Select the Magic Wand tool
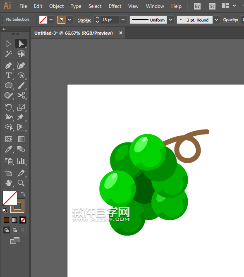 coord(8,54)
